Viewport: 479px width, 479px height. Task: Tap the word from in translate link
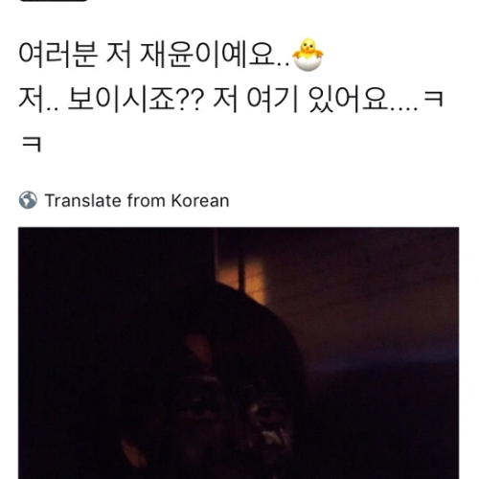[146, 200]
